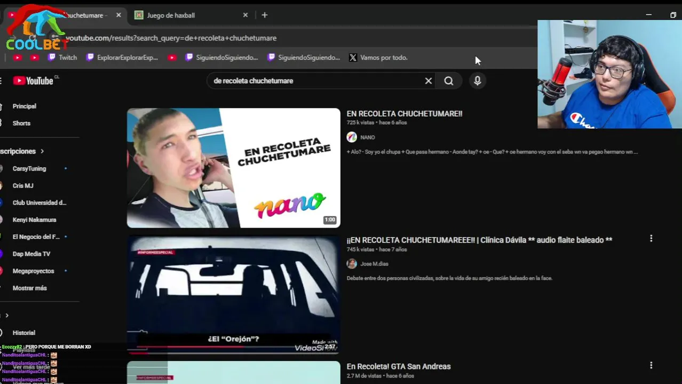Open options menu for Clínica Dávila video
This screenshot has height=384, width=682.
tap(651, 238)
